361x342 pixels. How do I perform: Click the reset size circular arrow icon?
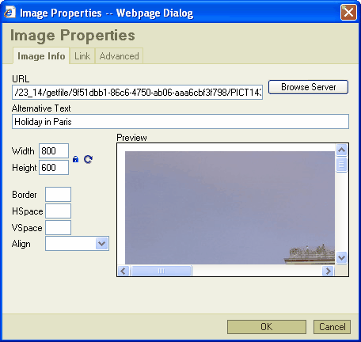[88, 159]
